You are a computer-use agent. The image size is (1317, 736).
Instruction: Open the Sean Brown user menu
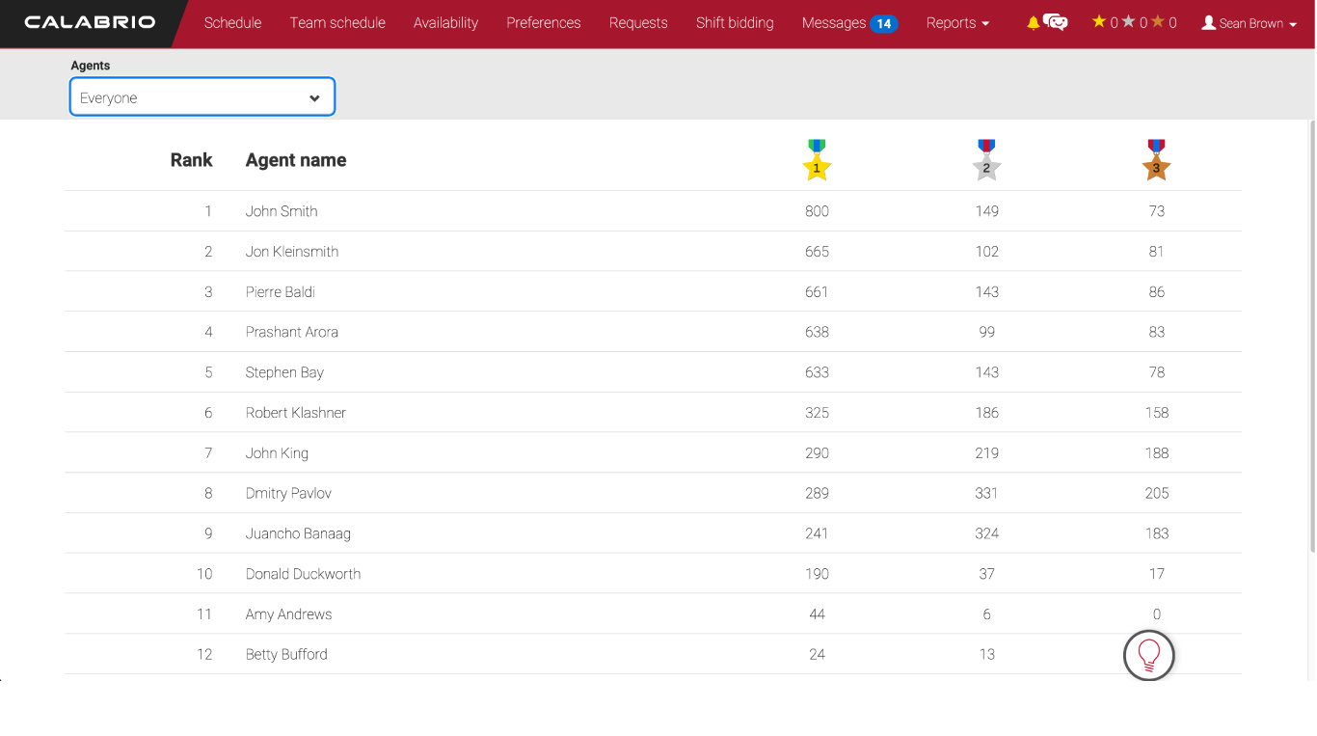tap(1249, 23)
